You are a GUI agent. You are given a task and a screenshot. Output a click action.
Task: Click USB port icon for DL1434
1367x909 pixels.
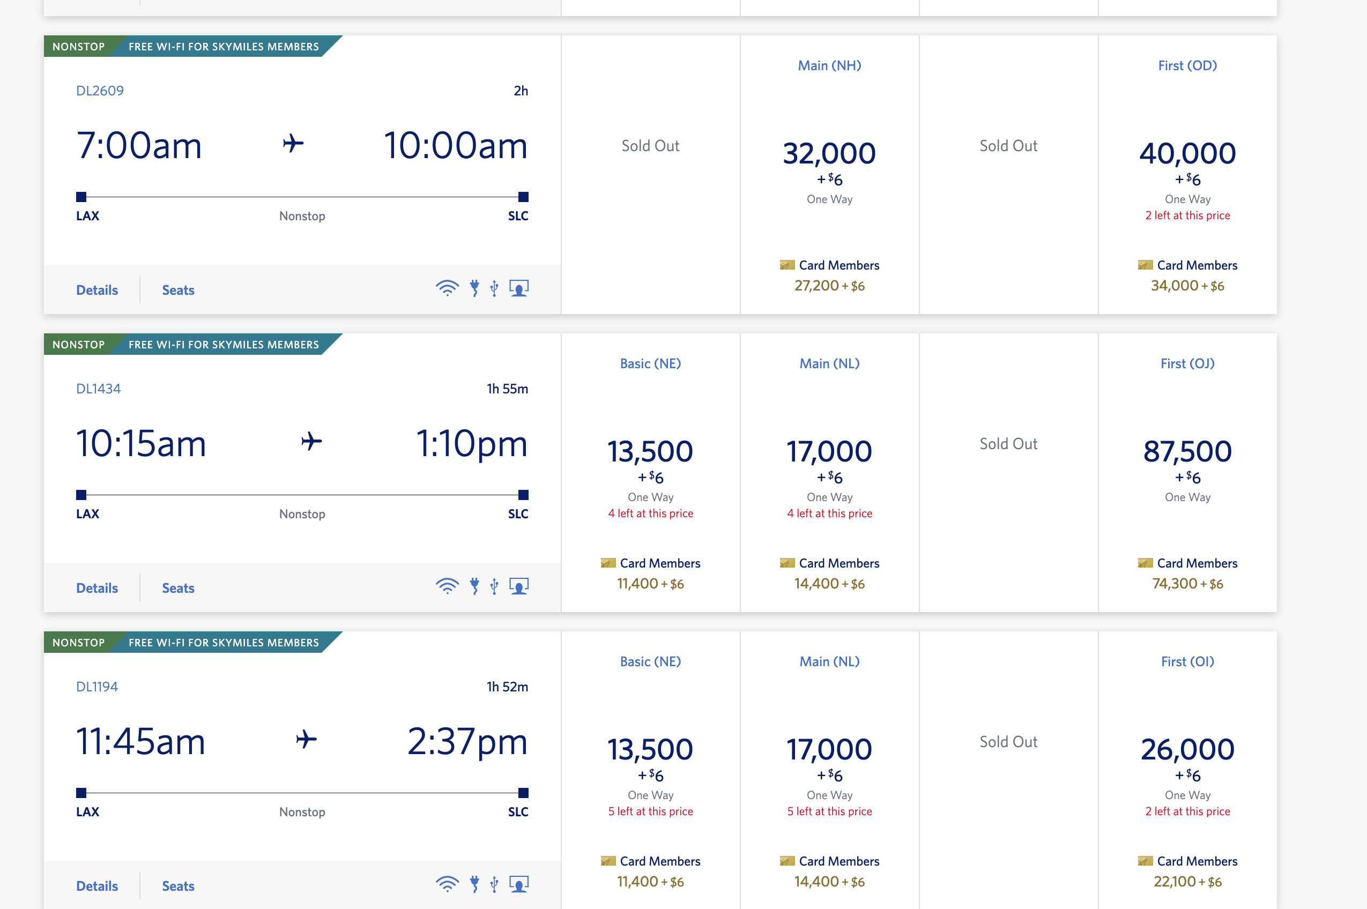click(x=494, y=586)
